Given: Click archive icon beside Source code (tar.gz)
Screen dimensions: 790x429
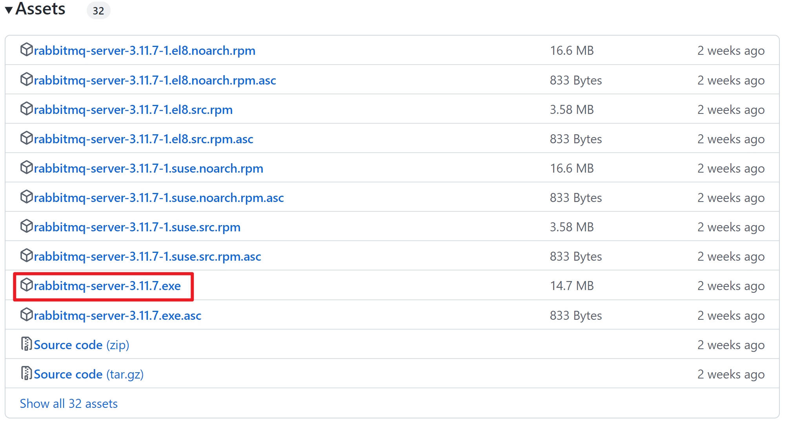Looking at the screenshot, I should click(x=26, y=373).
